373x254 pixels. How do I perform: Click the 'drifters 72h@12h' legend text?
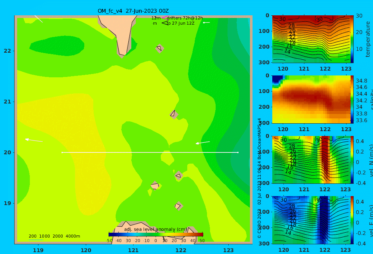pos(185,18)
